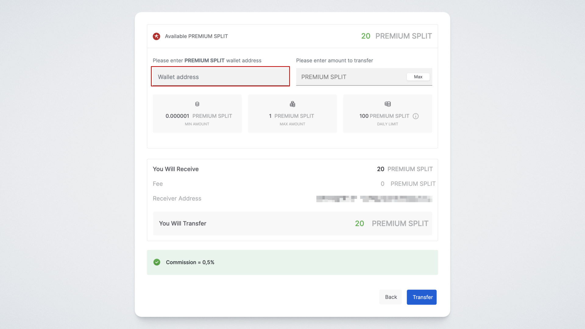
Task: Open daily limit info tooltip icon
Action: click(x=416, y=116)
